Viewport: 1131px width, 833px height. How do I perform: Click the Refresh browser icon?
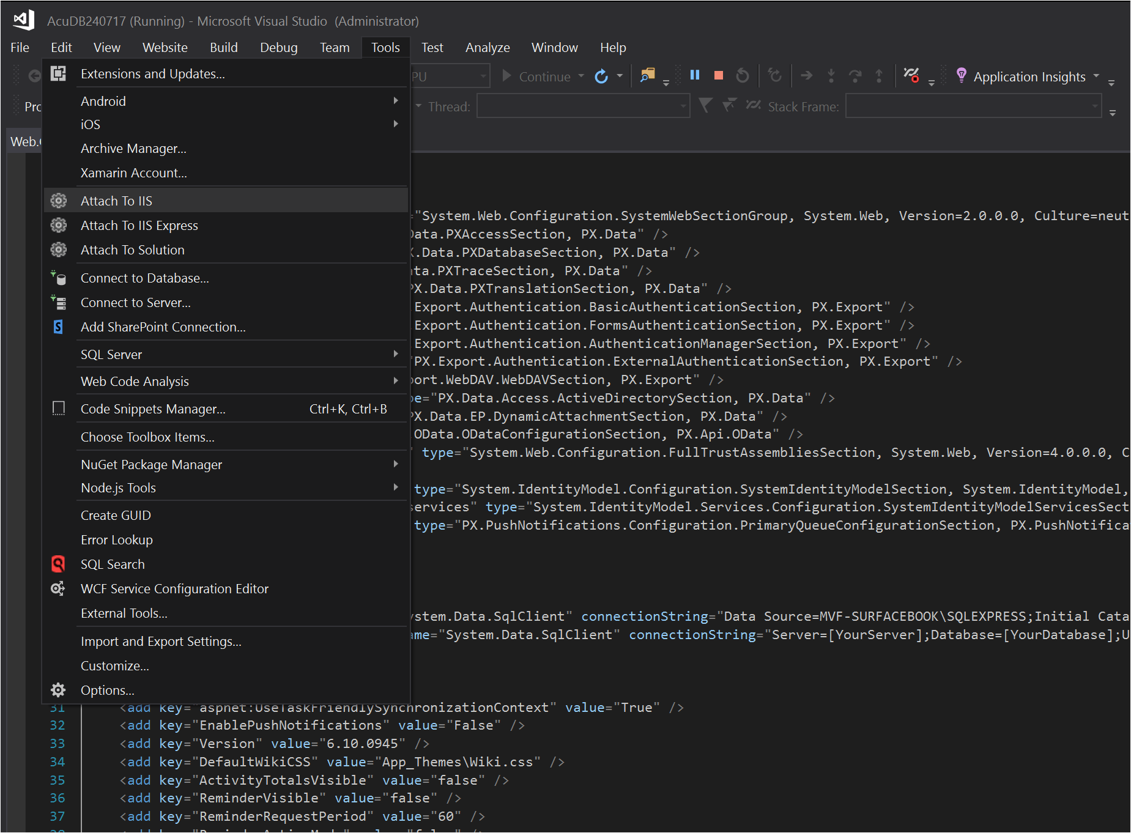(601, 76)
